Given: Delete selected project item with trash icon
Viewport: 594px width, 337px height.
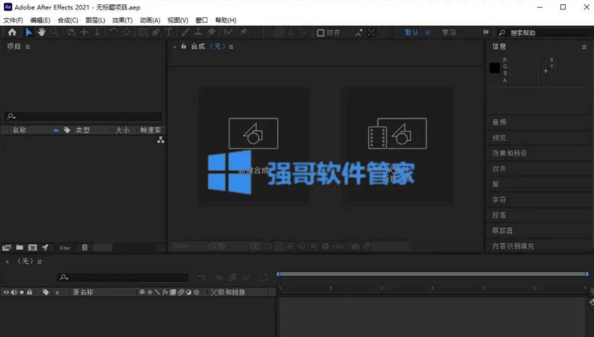Looking at the screenshot, I should tap(85, 247).
